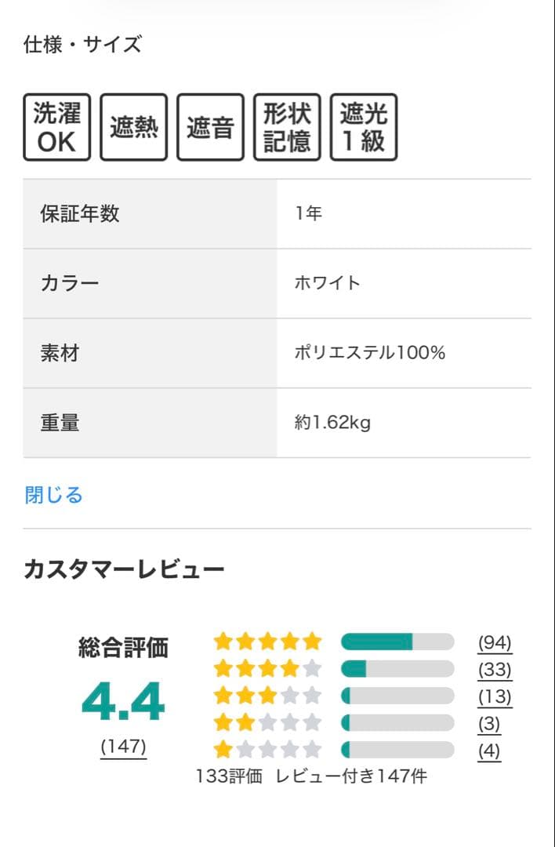Open reviews via the (147) link

122,745
